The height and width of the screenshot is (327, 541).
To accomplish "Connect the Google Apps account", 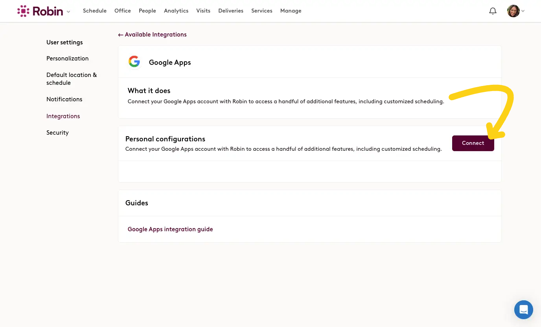I will tap(473, 143).
